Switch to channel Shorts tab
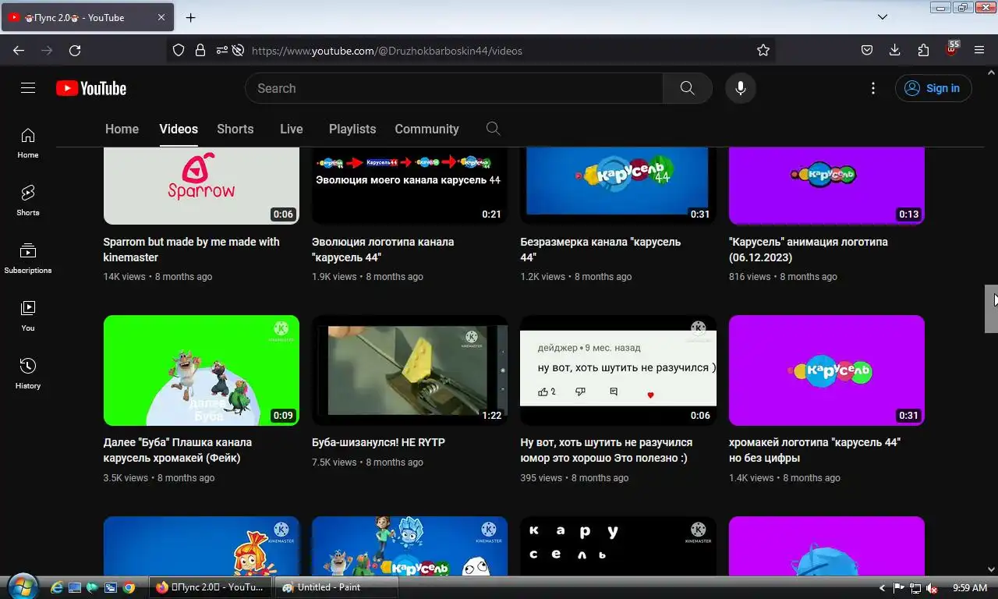This screenshot has width=998, height=599. tap(235, 129)
